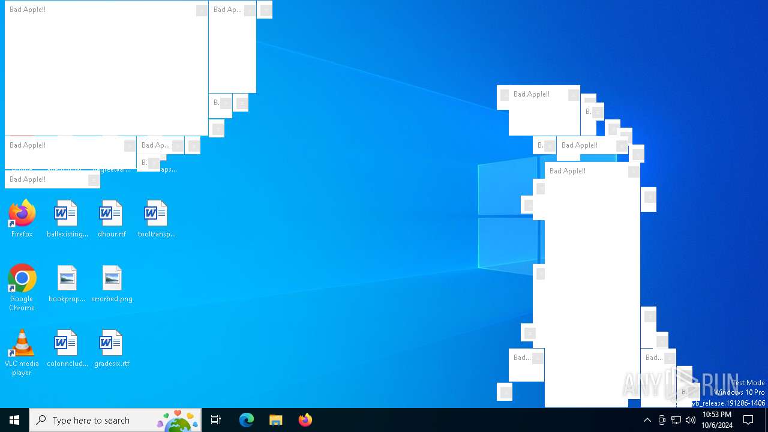Show hidden system tray icons
The width and height of the screenshot is (768, 432).
tap(647, 420)
